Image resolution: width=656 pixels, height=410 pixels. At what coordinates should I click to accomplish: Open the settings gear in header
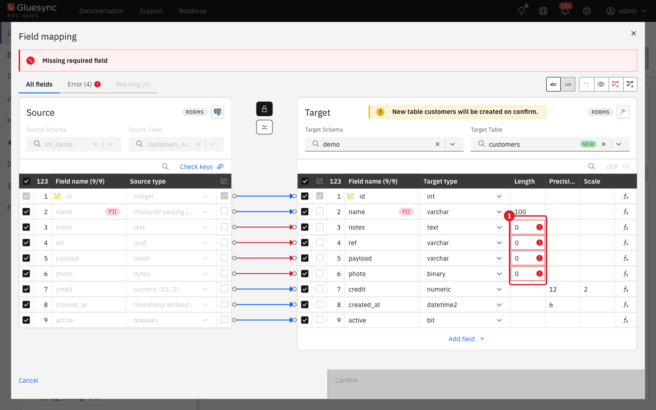(587, 11)
